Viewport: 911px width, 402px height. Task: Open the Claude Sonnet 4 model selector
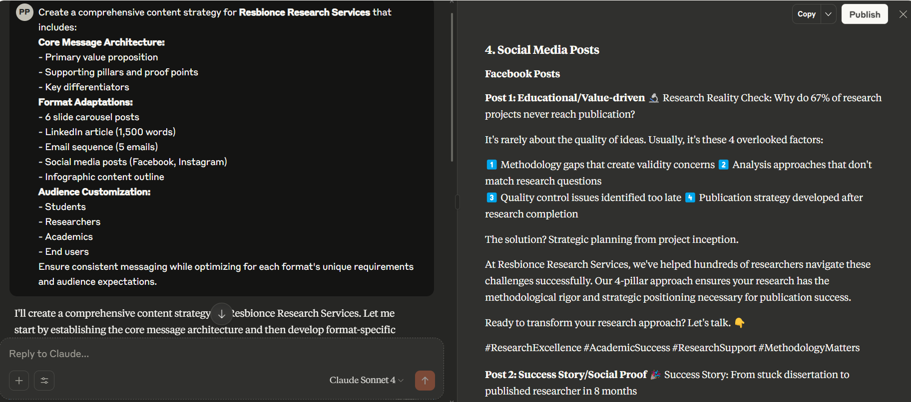click(x=366, y=380)
